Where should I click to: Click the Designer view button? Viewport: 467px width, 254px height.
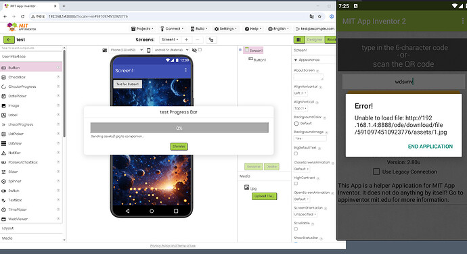point(315,40)
